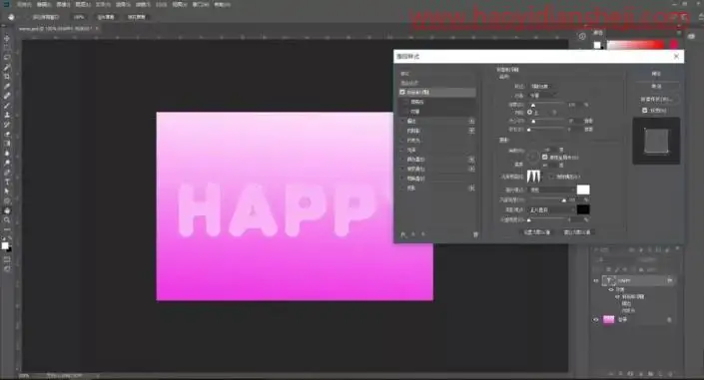The width and height of the screenshot is (704, 380).
Task: Click the plus button on Inner Shadow row
Action: pos(471,131)
